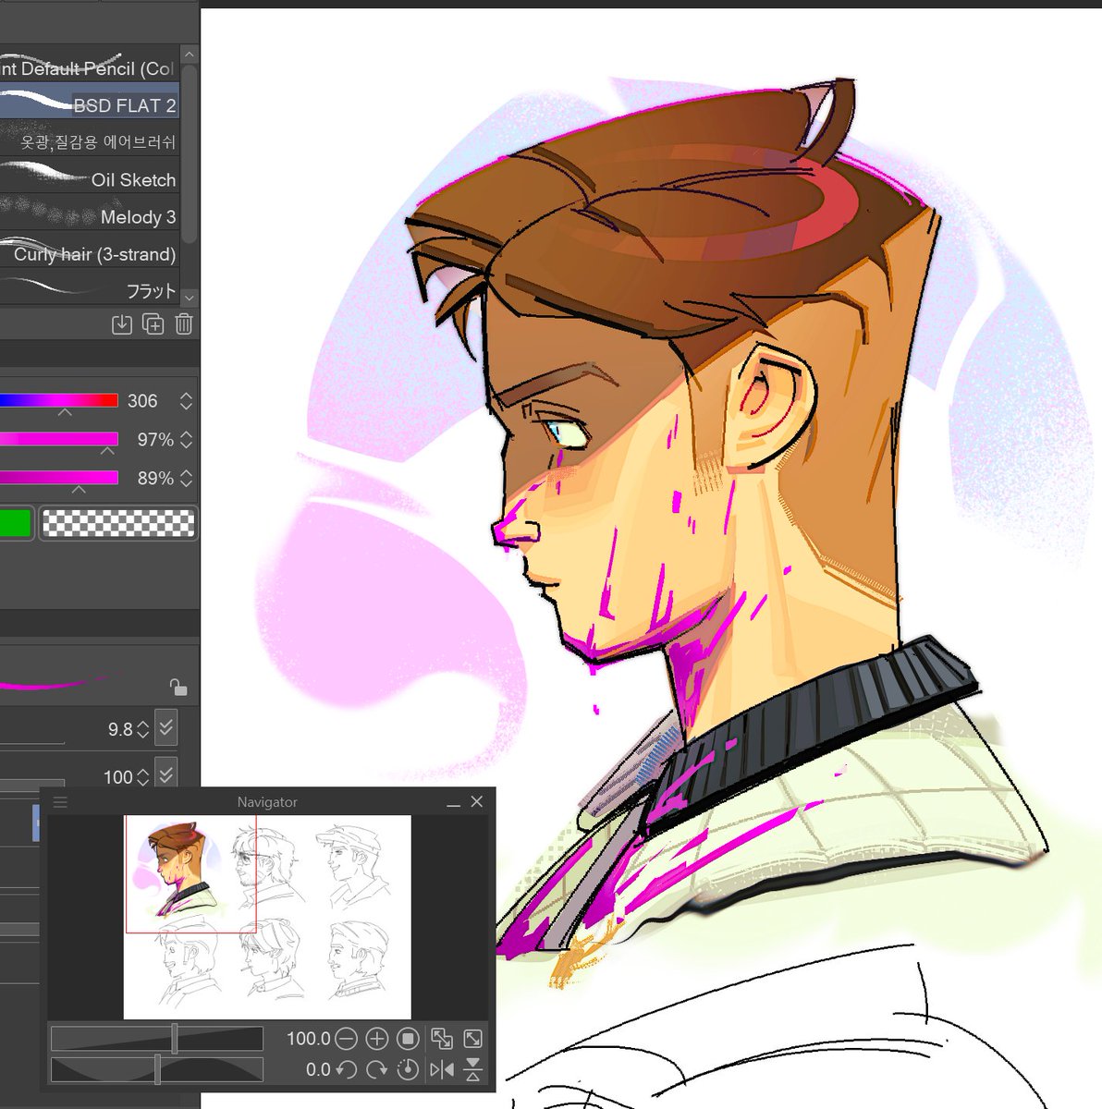Open Navigator panel hamburger menu
This screenshot has width=1102, height=1109.
tap(61, 802)
